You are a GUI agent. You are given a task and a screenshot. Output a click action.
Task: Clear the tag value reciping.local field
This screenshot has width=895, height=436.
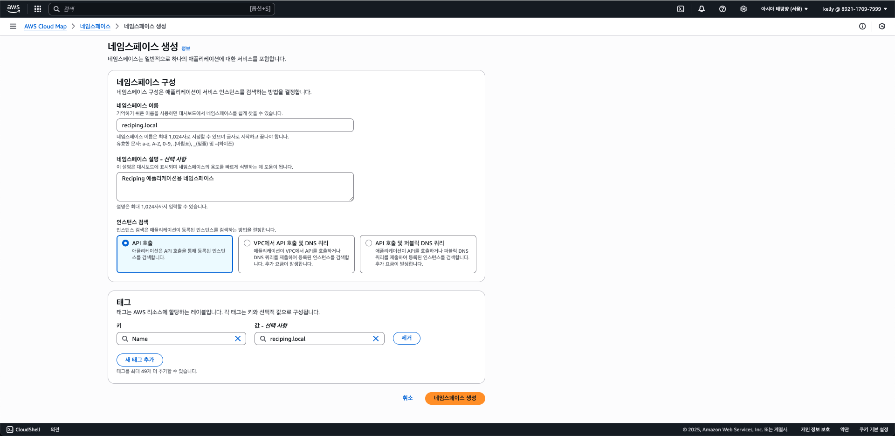pyautogui.click(x=376, y=339)
